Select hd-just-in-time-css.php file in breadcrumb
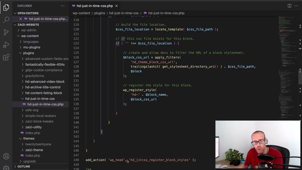This screenshot has width=302, height=170. click(x=166, y=13)
